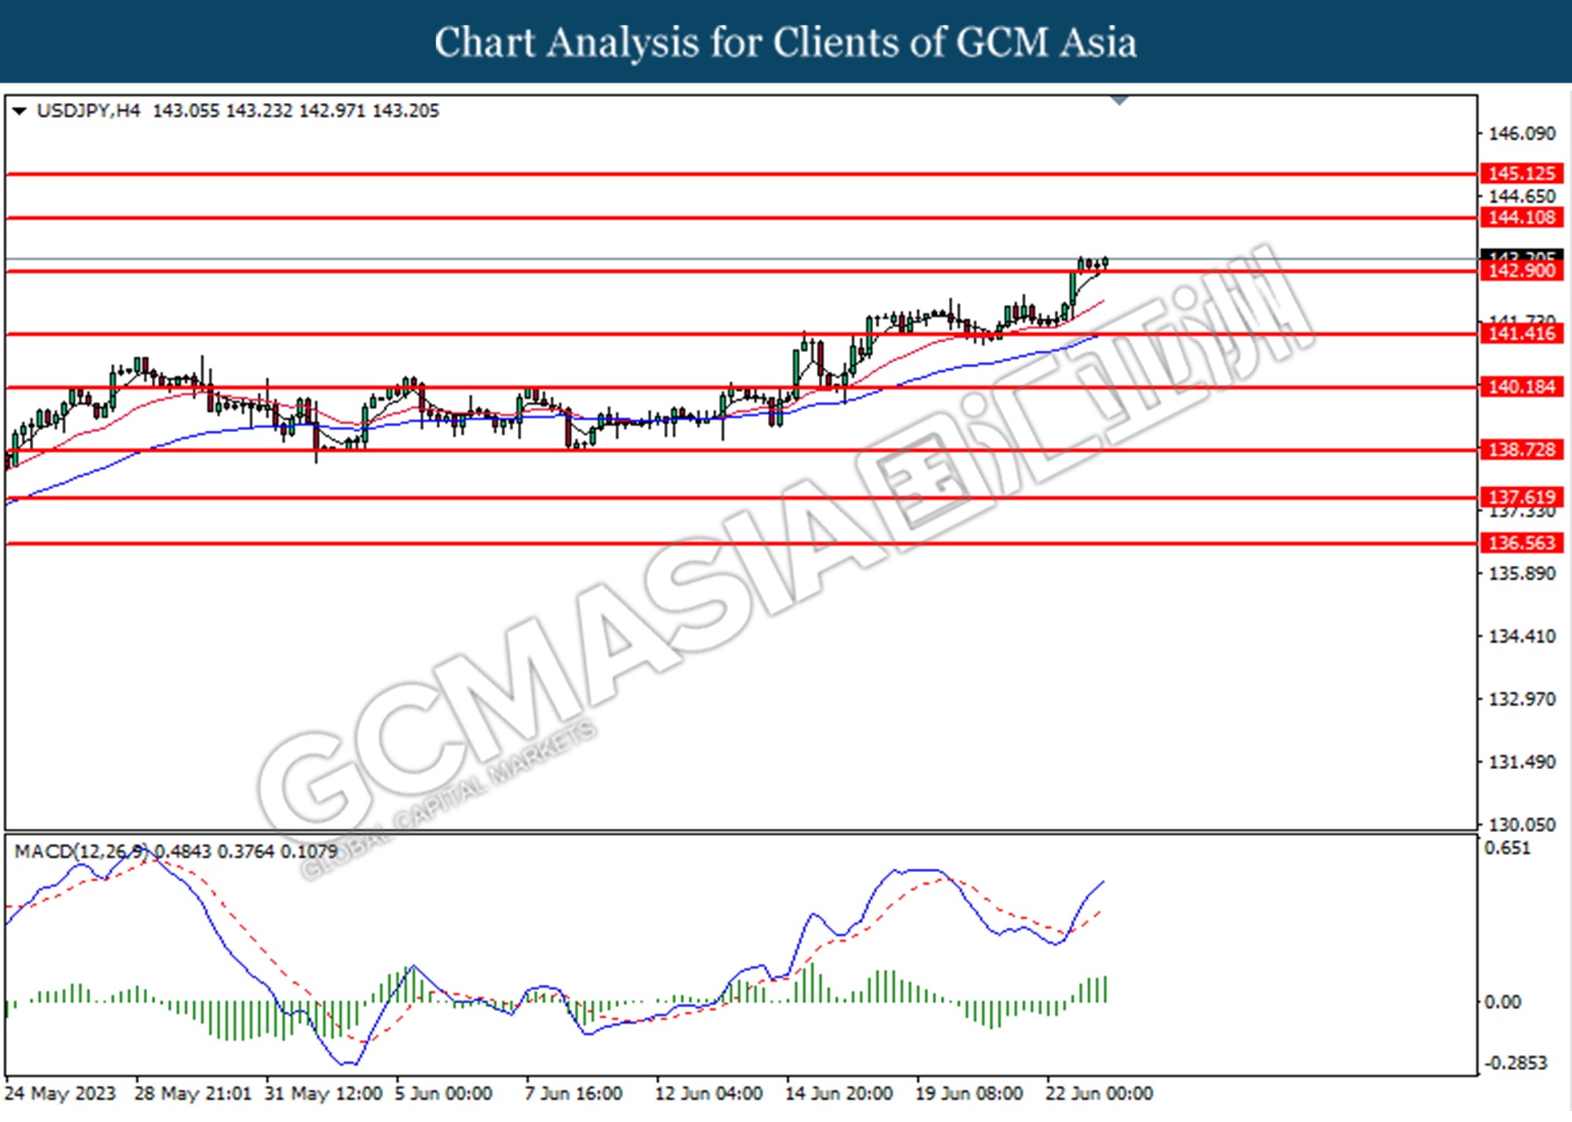The image size is (1572, 1122).
Task: Click the USDJPY,H4 symbol title text
Action: pos(88,111)
